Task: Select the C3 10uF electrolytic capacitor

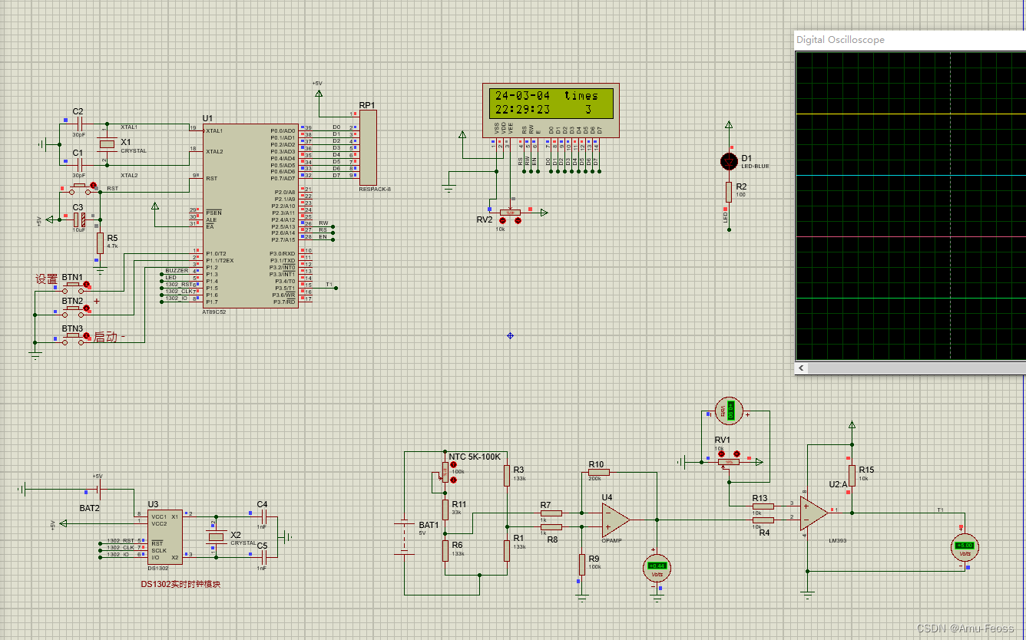Action: coord(78,219)
